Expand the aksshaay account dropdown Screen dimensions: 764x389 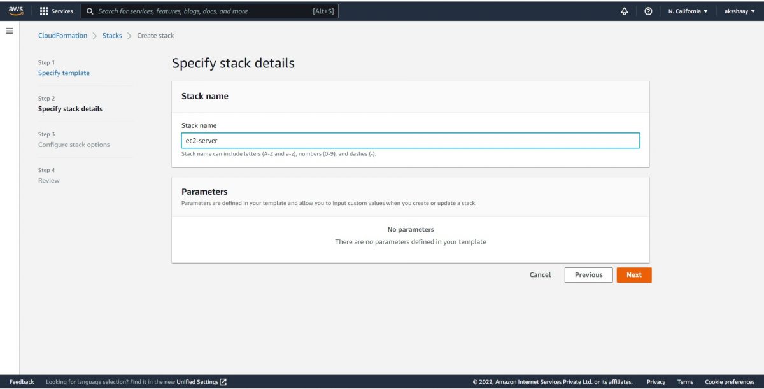[740, 11]
